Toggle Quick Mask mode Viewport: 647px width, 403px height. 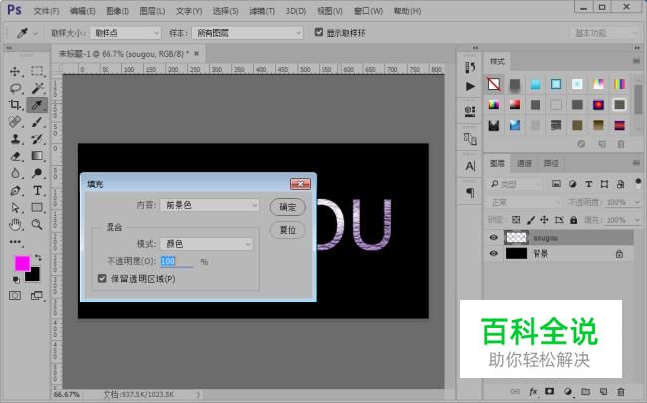pos(15,295)
